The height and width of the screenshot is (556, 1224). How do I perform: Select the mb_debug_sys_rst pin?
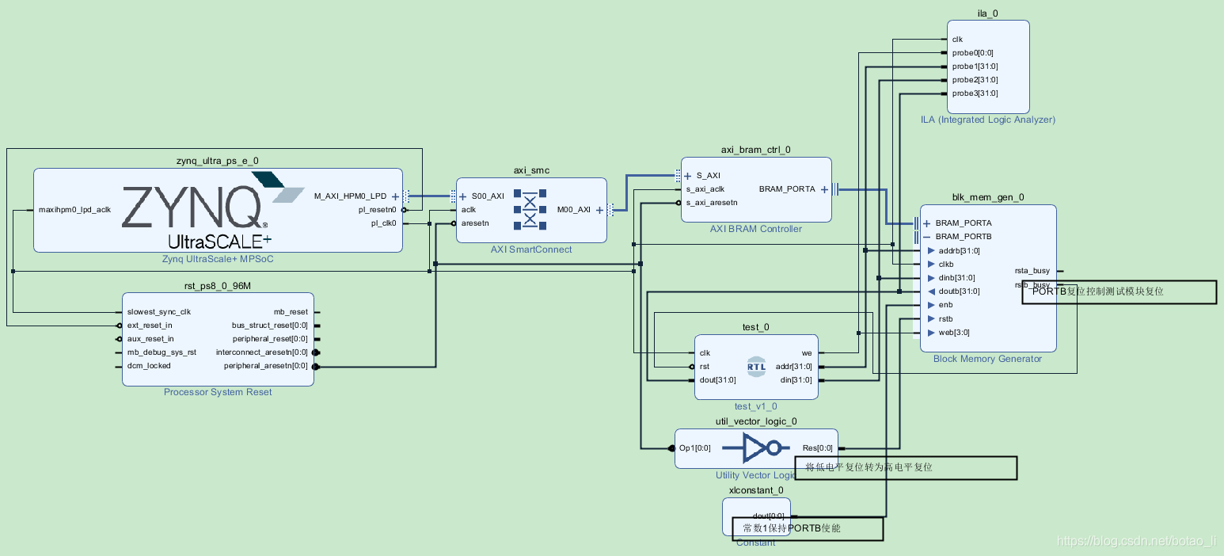162,352
